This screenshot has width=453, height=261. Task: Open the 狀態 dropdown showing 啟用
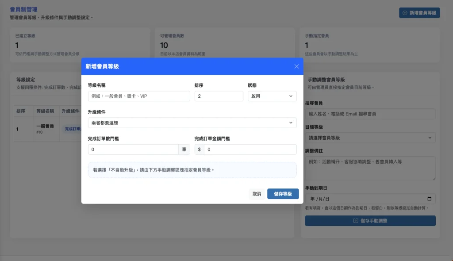272,96
